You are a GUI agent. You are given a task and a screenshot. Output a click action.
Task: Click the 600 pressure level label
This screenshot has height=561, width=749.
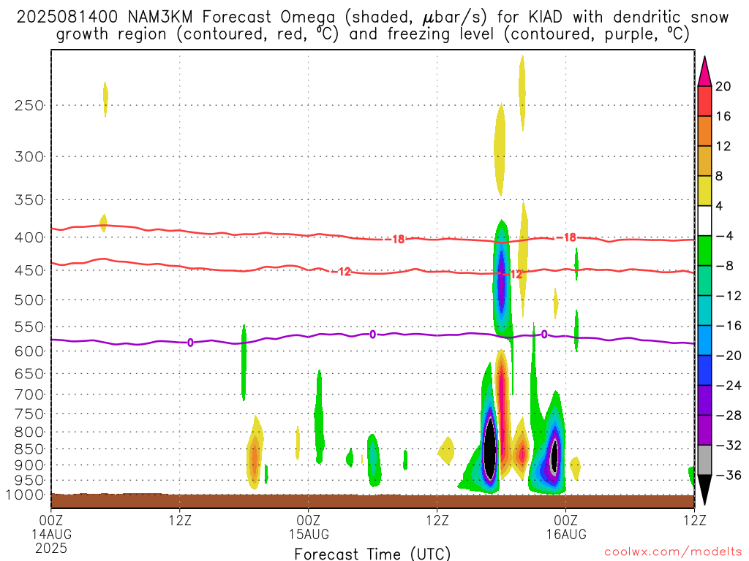tap(29, 351)
